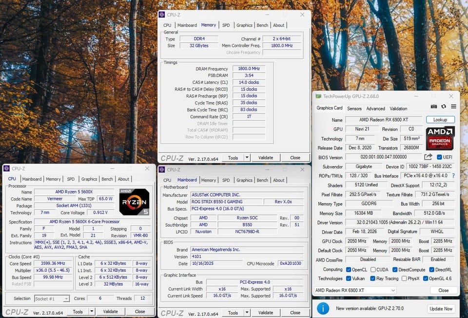The height and width of the screenshot is (318, 468).
Task: Click the AMD Radeon Graphics logo
Action: click(x=440, y=138)
